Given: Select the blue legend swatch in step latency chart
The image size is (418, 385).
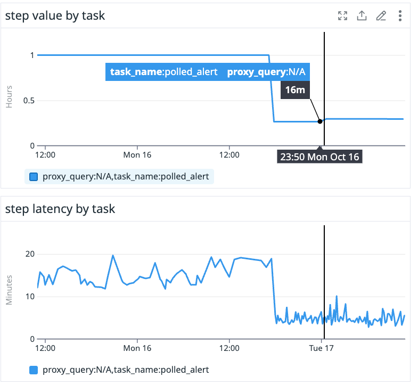Looking at the screenshot, I should [34, 370].
